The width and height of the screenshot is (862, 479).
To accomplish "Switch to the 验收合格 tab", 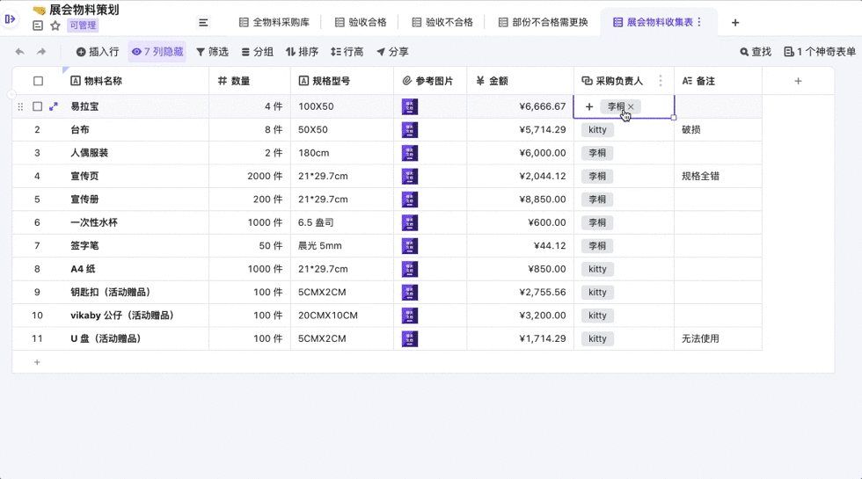I will coord(361,23).
